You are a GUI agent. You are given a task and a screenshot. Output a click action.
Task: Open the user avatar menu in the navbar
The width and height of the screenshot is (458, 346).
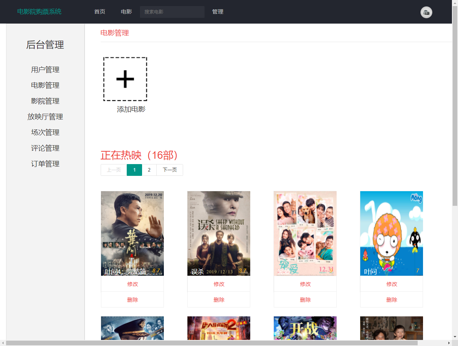point(426,12)
